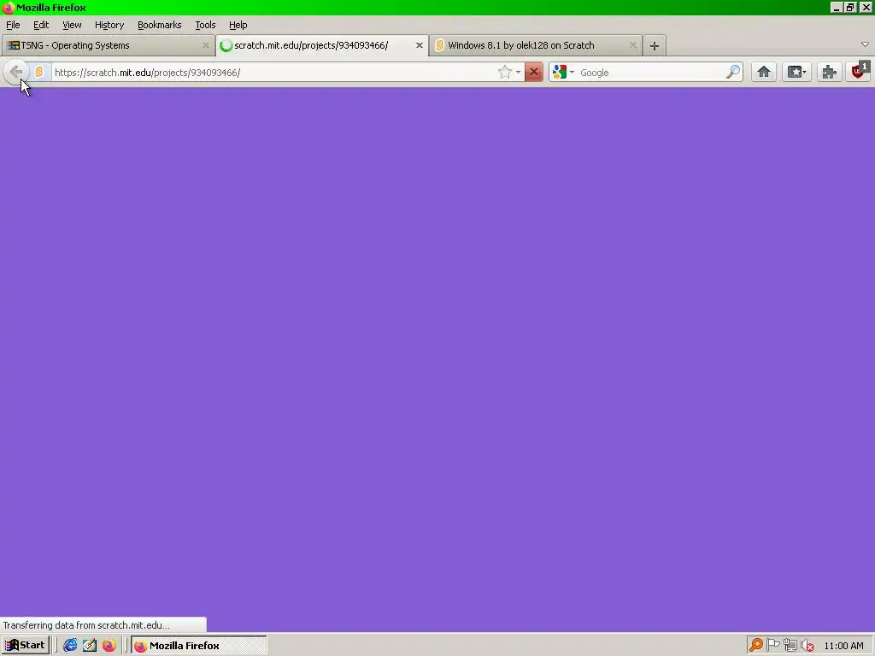
Task: Bookmark this page with the star icon
Action: pyautogui.click(x=504, y=72)
